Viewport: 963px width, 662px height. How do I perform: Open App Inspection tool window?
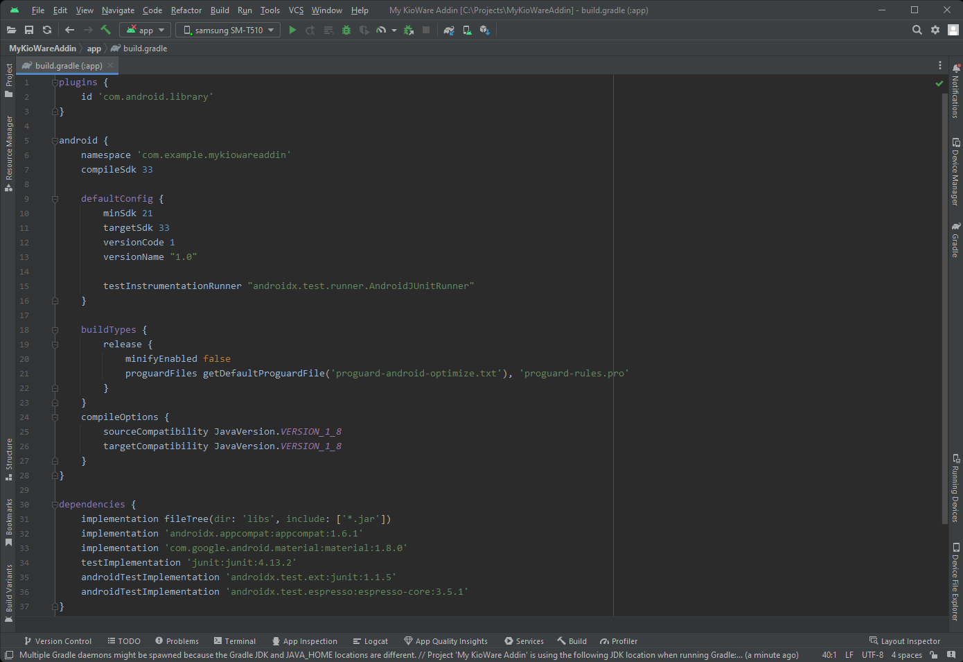pyautogui.click(x=305, y=641)
